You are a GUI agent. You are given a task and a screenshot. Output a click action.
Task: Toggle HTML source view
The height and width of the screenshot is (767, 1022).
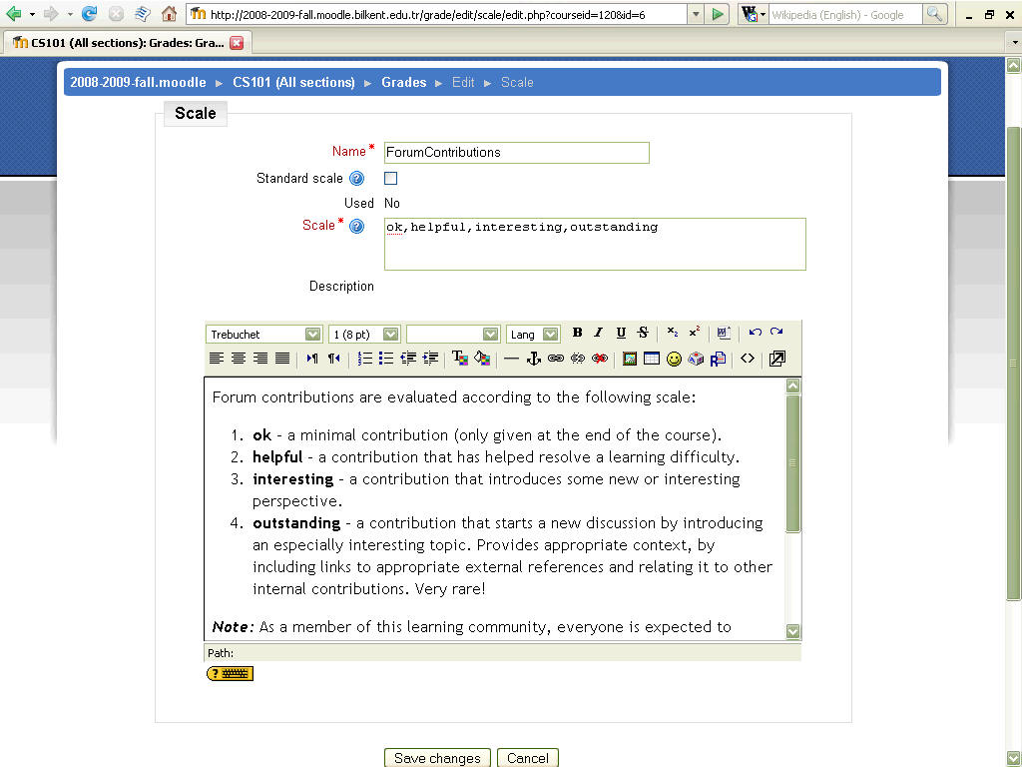(747, 359)
